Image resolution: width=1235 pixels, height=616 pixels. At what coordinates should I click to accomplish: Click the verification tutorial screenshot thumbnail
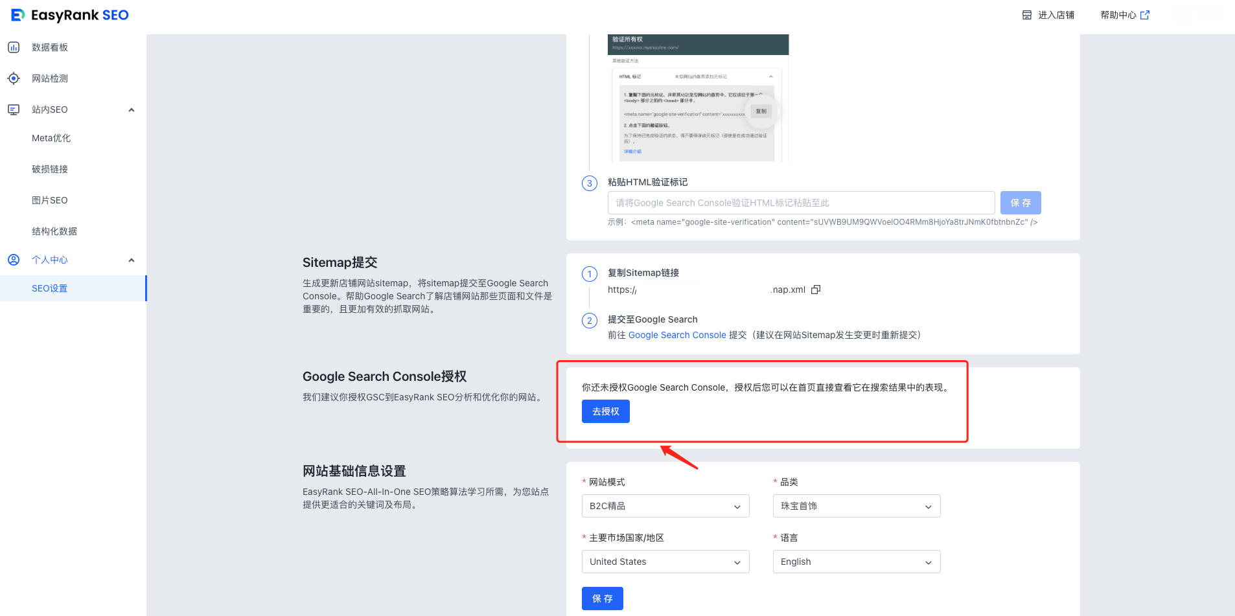pos(698,98)
